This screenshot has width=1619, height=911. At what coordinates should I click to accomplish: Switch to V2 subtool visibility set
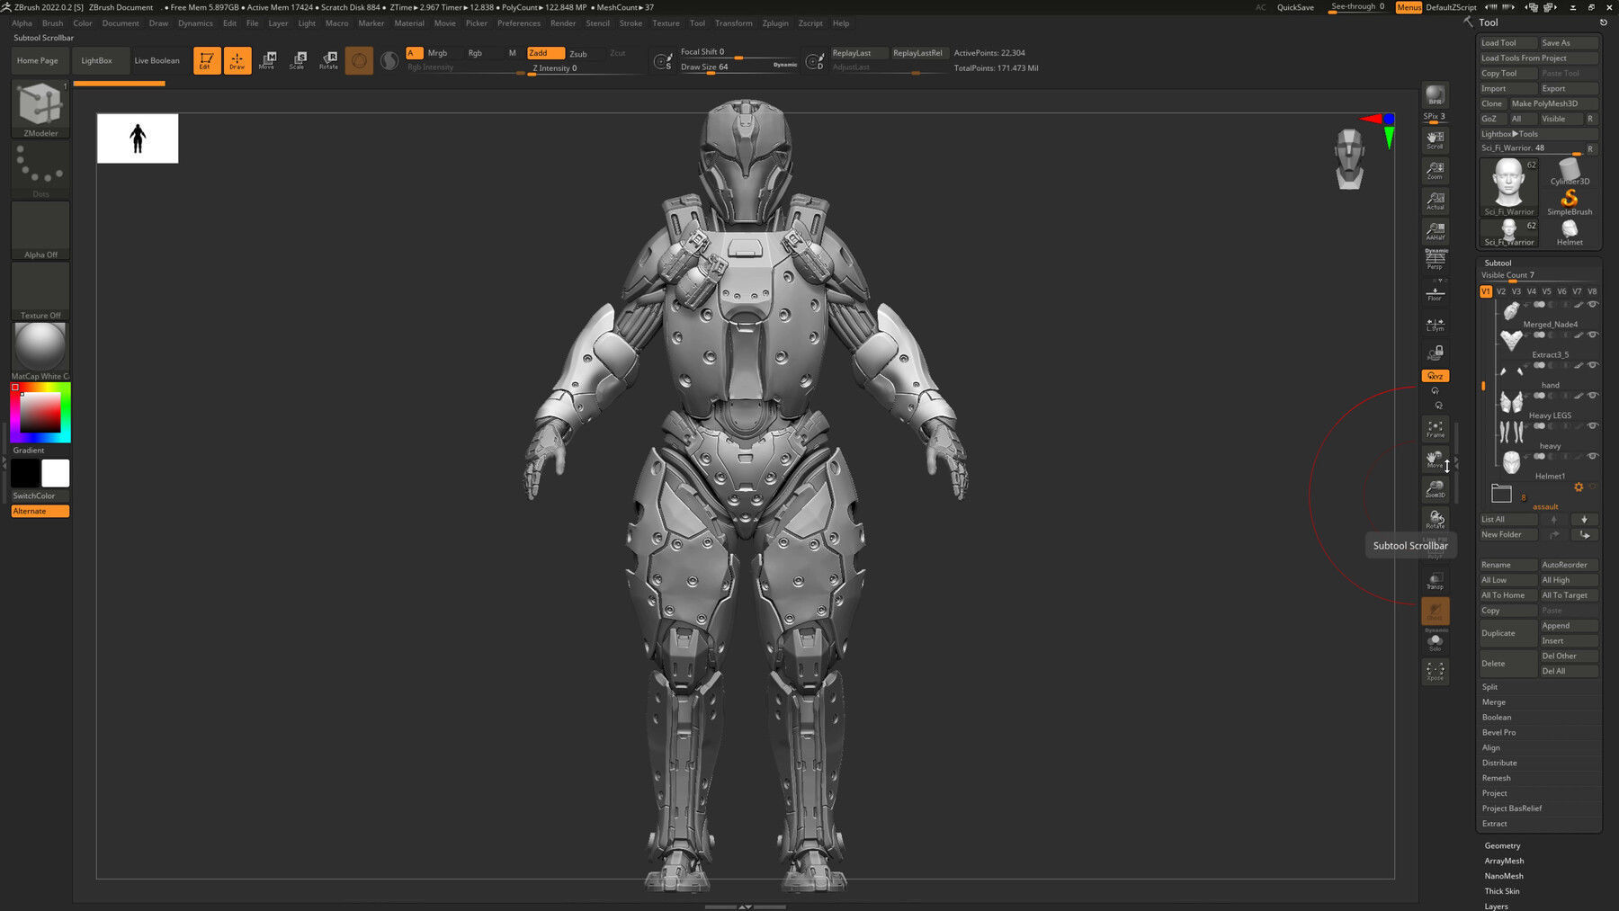click(x=1501, y=291)
